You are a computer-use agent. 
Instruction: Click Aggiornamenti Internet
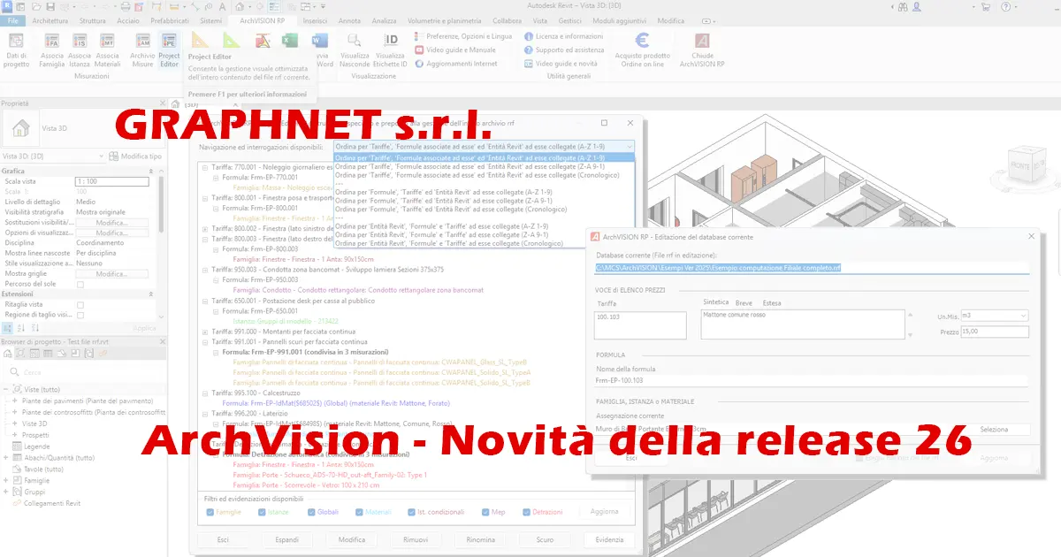pos(455,64)
